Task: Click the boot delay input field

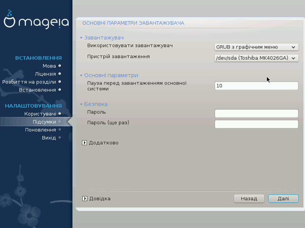Action: (x=256, y=86)
